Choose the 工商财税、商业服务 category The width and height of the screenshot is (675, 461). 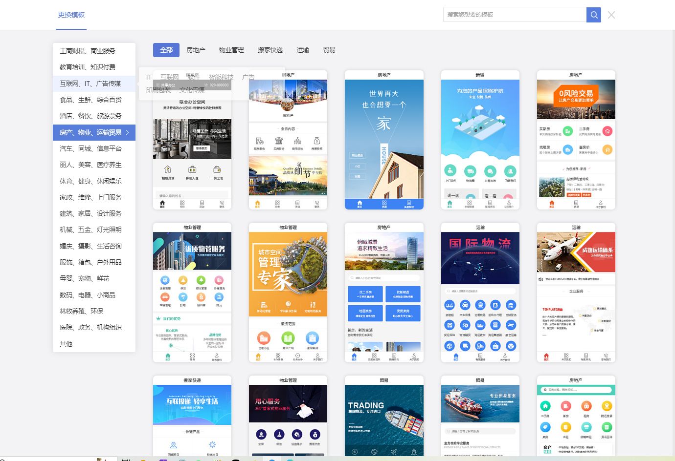pyautogui.click(x=94, y=51)
